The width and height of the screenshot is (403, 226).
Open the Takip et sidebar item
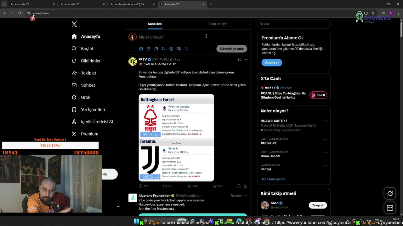[84, 73]
